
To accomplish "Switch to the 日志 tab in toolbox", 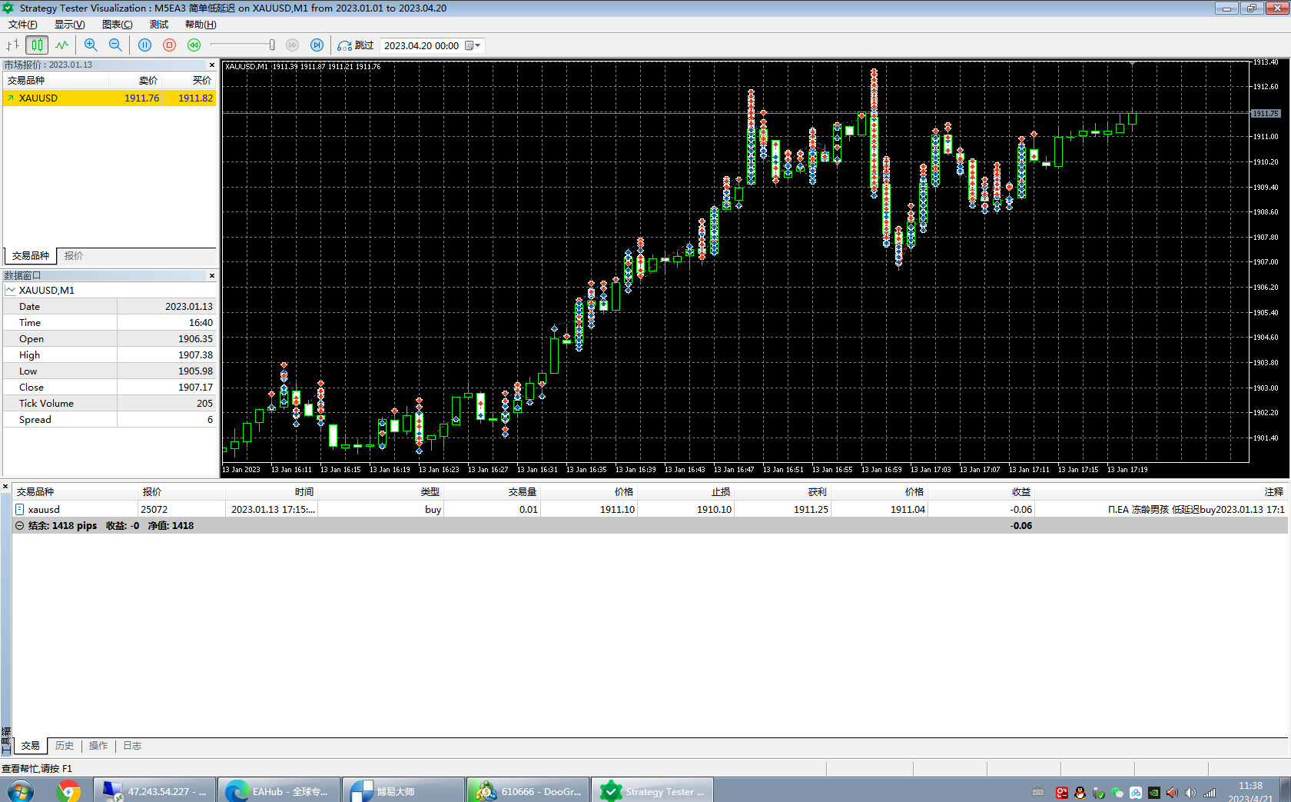I will [132, 746].
